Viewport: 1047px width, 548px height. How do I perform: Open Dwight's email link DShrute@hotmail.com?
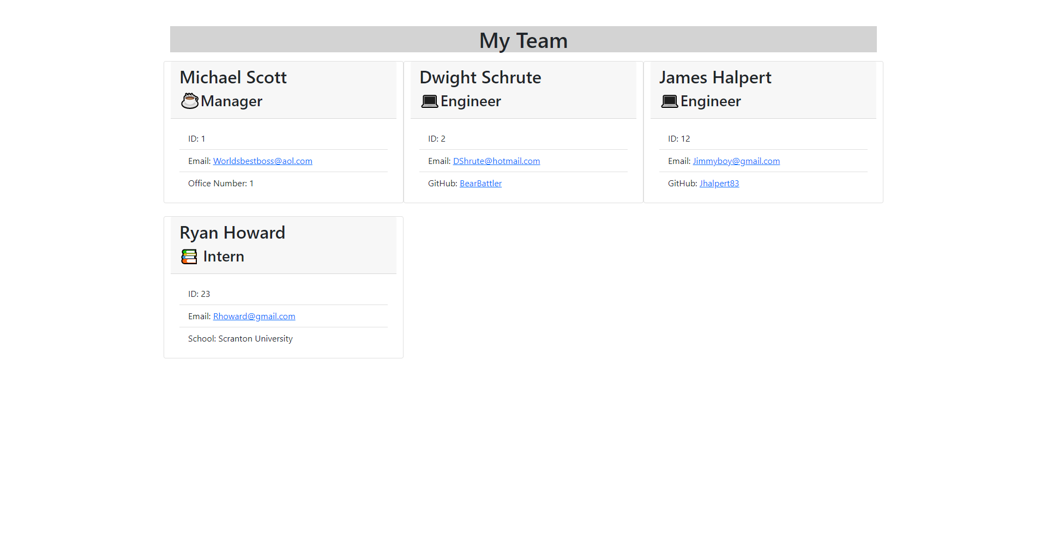(x=496, y=161)
